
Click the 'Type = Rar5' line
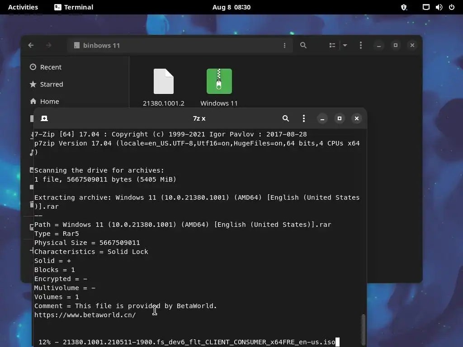tap(57, 234)
